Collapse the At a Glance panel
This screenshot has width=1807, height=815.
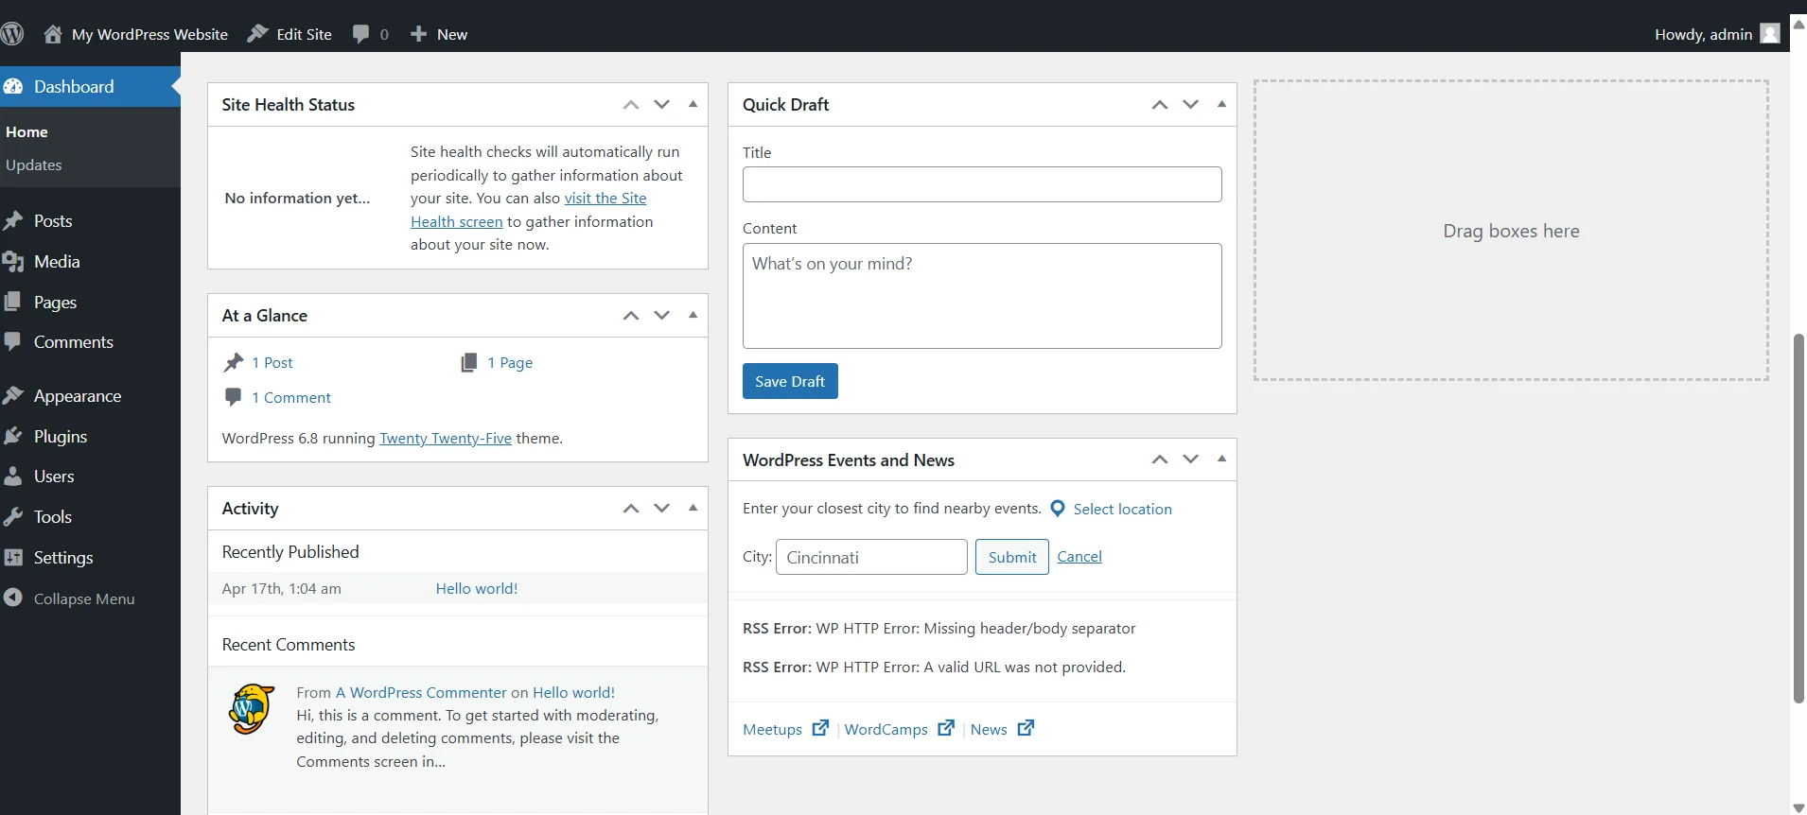(x=693, y=315)
